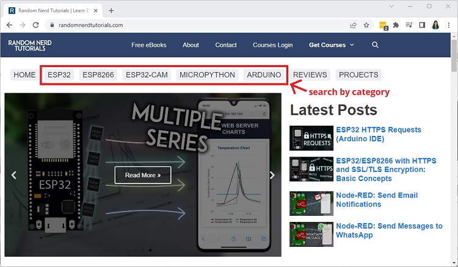
Task: Expand the Get Courses dropdown
Action: (332, 45)
